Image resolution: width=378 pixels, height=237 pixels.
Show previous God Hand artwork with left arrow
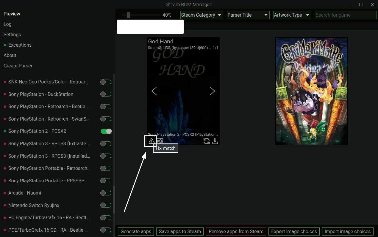[154, 91]
